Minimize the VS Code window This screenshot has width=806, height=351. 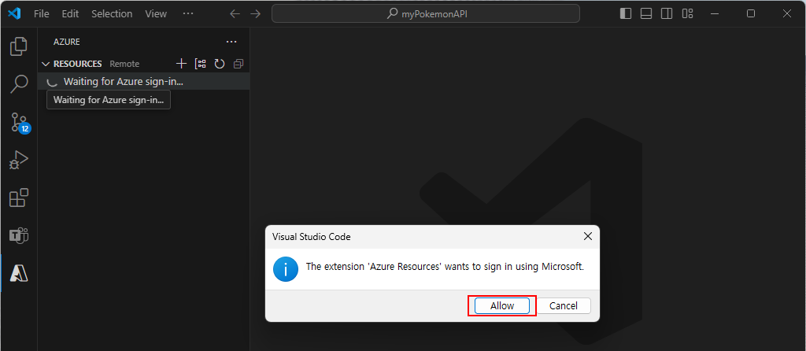[715, 14]
